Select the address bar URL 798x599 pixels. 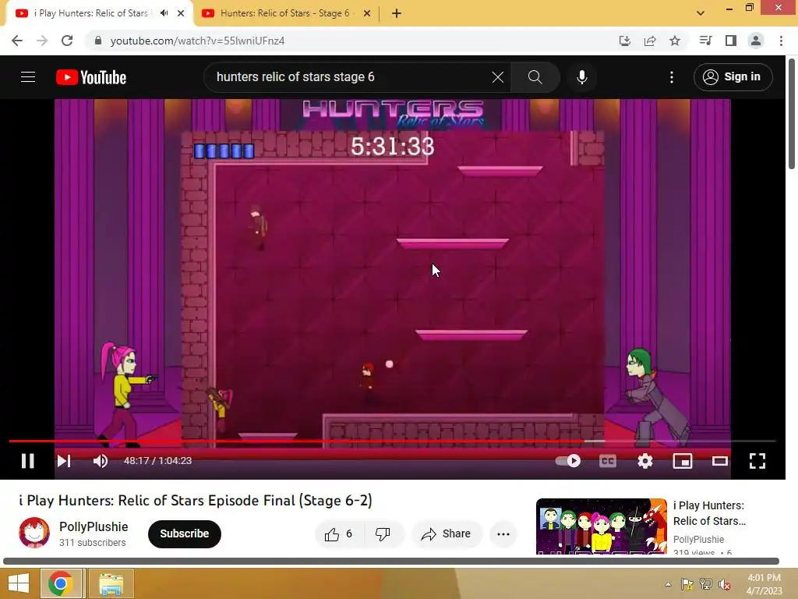click(197, 41)
